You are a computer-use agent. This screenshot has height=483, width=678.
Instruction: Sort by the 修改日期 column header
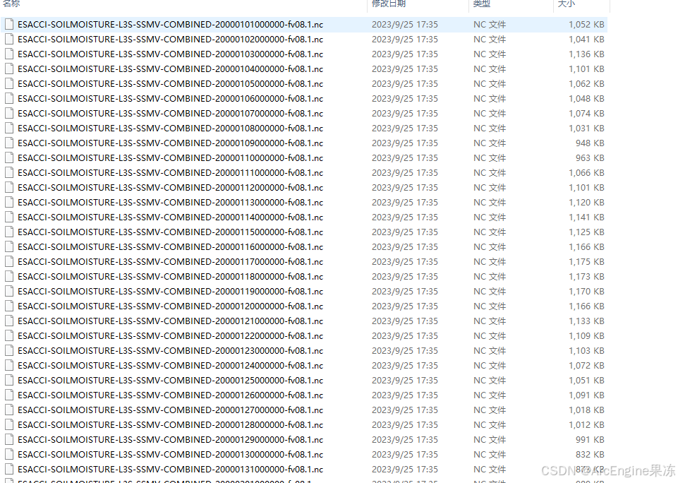click(x=389, y=4)
